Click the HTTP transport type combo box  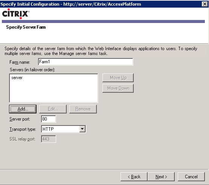click(63, 129)
